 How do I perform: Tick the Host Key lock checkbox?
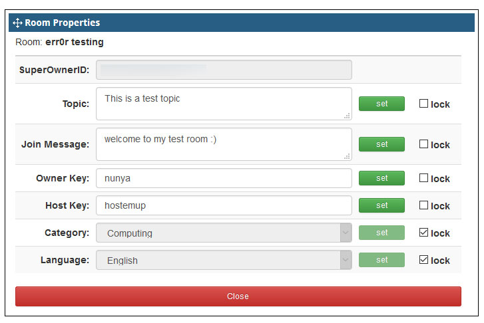[423, 205]
